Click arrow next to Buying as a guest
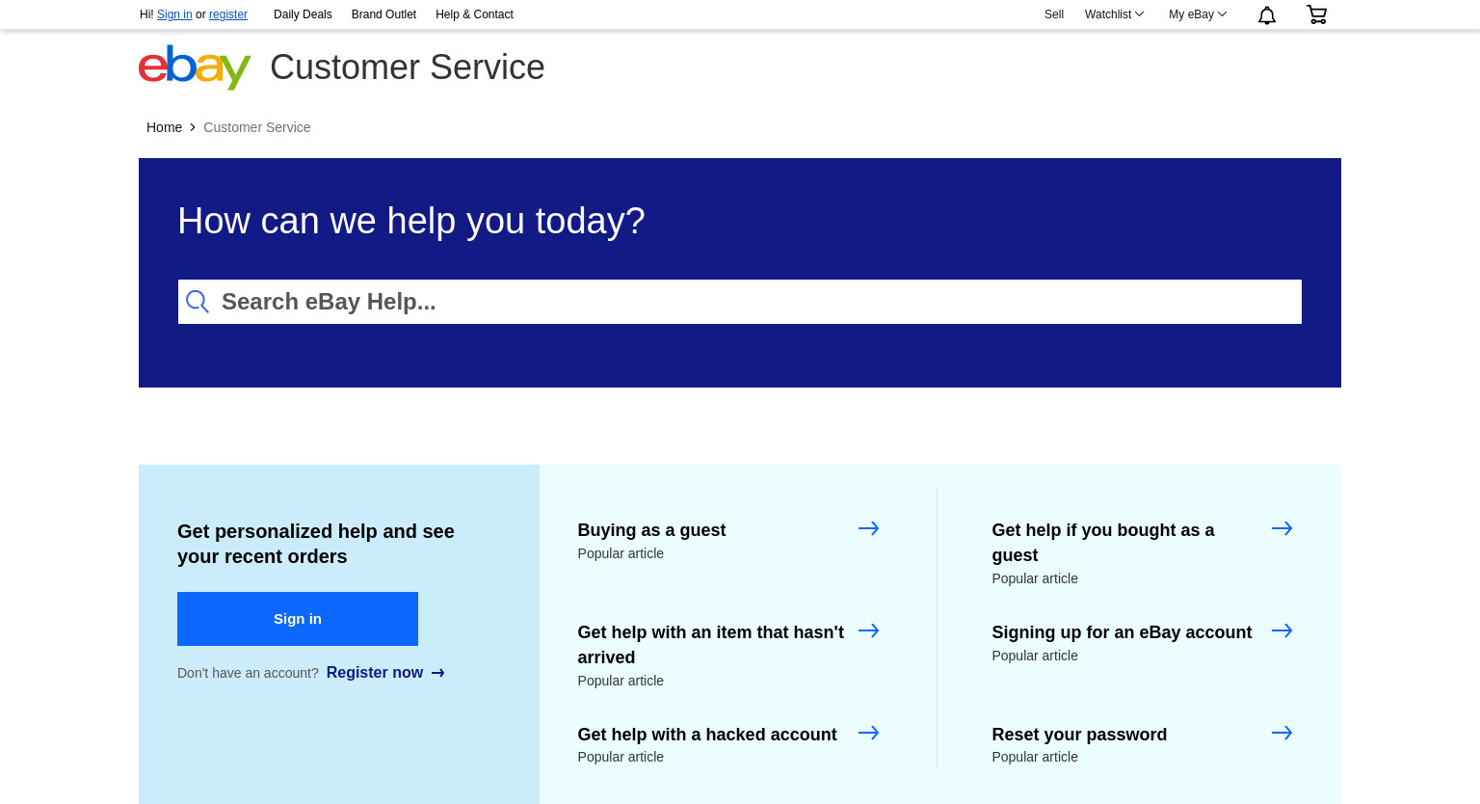Screen dimensions: 1480x804 click(x=868, y=528)
